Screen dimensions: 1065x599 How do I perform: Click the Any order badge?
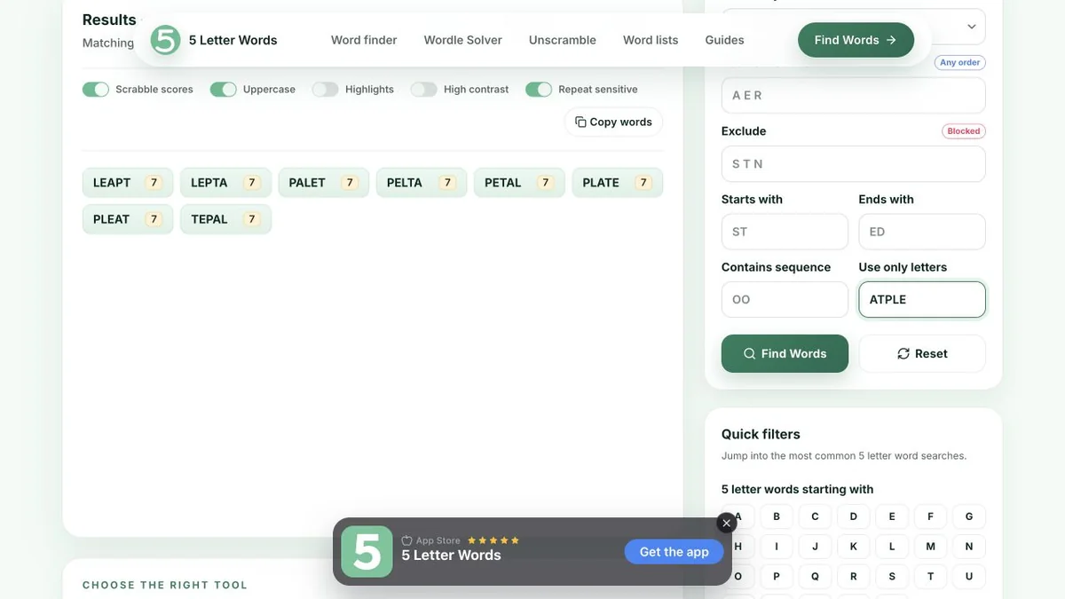point(960,63)
